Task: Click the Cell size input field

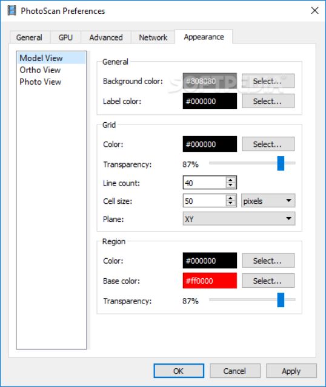Action: [204, 201]
